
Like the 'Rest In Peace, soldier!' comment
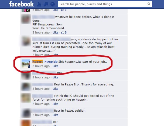tap(56, 115)
